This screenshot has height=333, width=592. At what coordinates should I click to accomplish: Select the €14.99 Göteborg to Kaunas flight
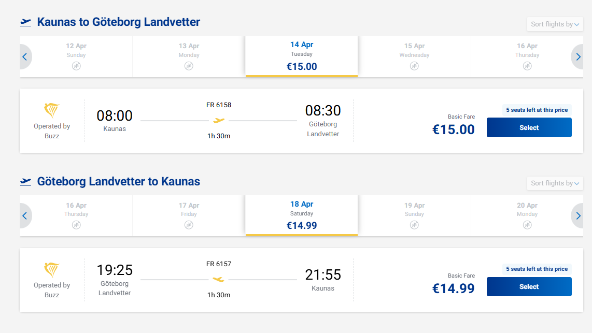point(529,286)
